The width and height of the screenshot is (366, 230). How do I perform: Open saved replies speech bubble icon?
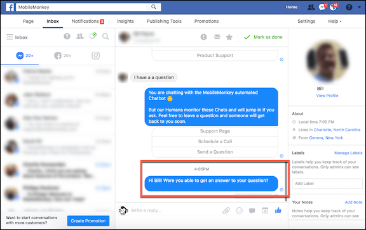pos(252,211)
